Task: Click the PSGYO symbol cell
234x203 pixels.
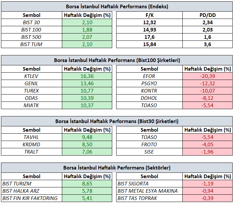Action: [x=149, y=84]
